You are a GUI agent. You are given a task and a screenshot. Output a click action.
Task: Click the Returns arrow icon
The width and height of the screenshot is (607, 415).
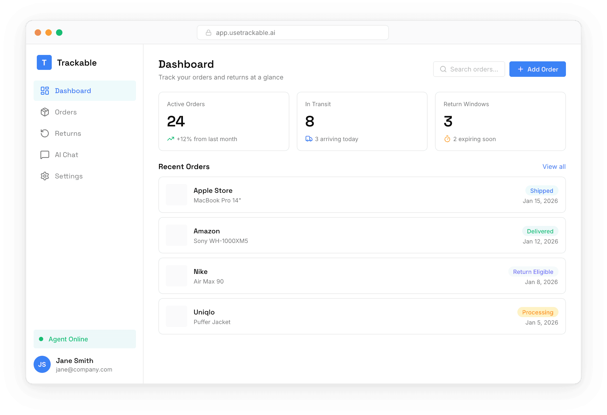click(45, 133)
